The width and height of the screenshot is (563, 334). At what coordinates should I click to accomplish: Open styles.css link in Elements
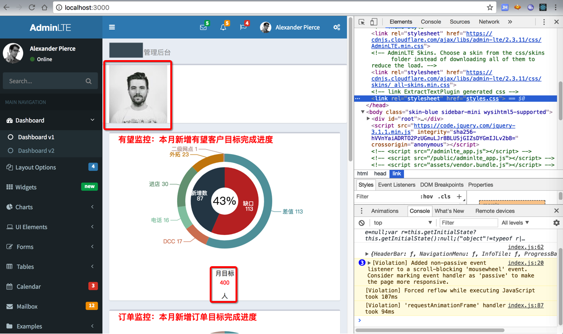coord(482,99)
